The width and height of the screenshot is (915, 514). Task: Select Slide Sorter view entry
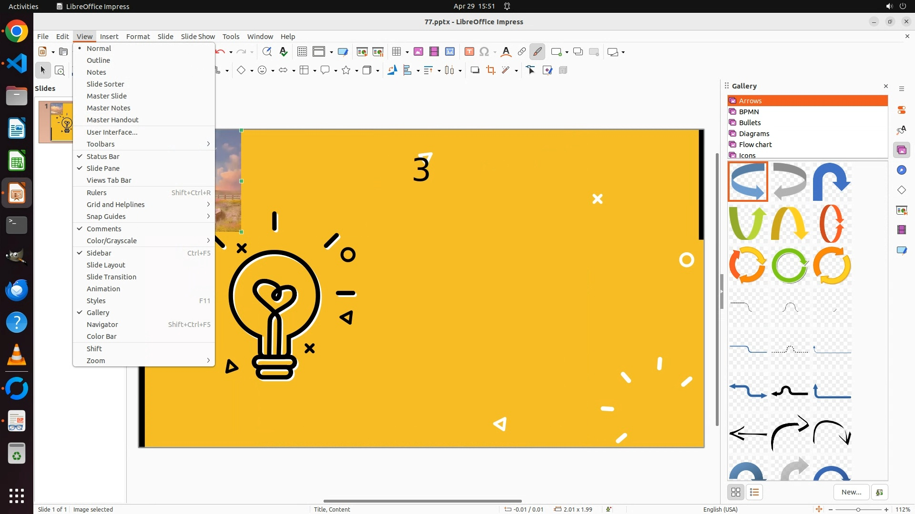[x=105, y=84]
